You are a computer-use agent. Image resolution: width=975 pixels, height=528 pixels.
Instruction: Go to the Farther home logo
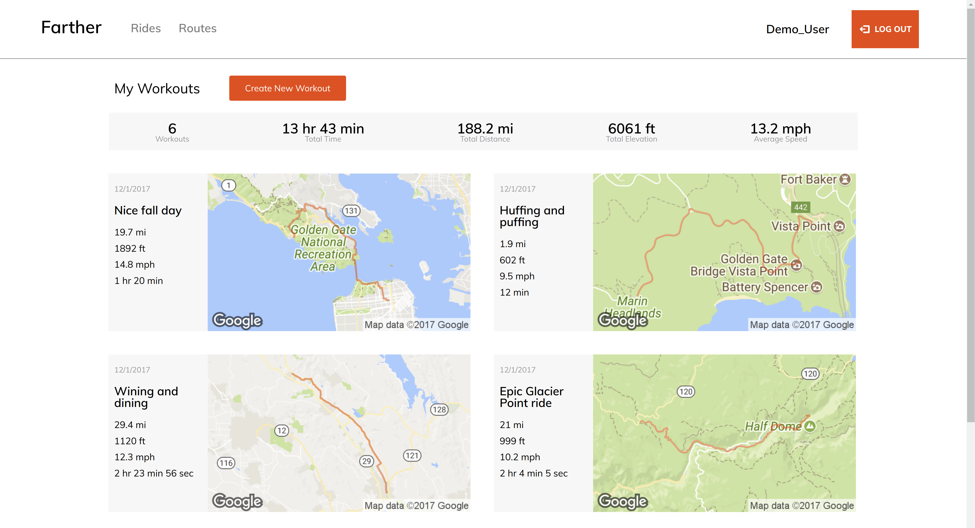pyautogui.click(x=71, y=28)
